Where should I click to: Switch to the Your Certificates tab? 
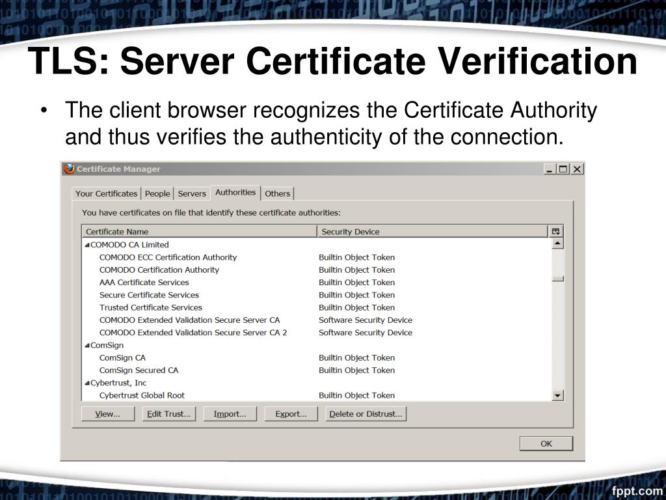pyautogui.click(x=106, y=193)
